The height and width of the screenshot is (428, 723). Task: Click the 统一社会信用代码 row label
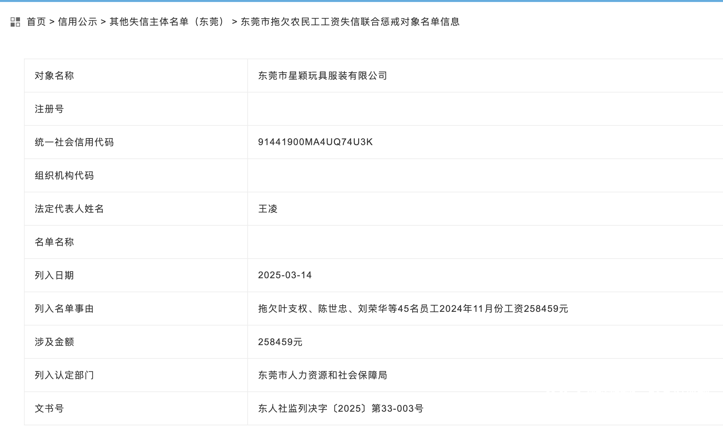pos(73,142)
